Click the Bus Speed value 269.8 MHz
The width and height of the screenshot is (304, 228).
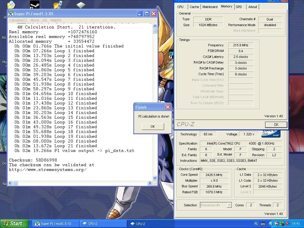click(214, 186)
